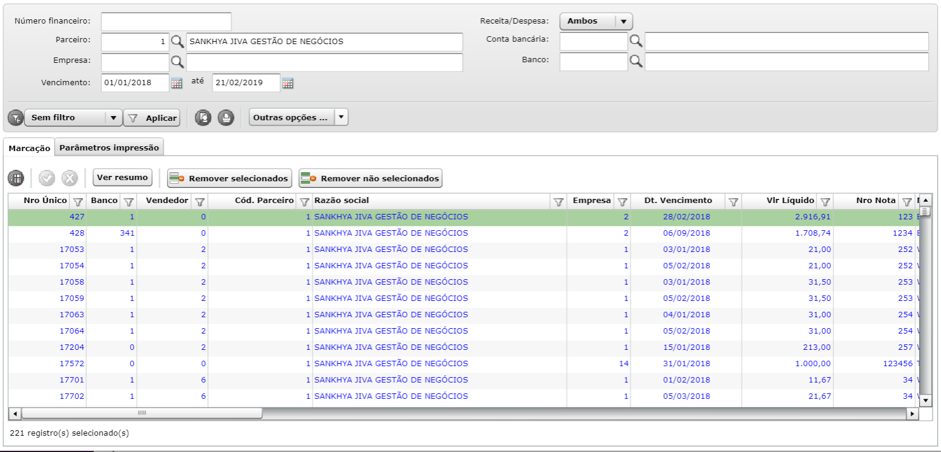Select row with Nro Único 17204
The image size is (941, 452).
(x=463, y=347)
